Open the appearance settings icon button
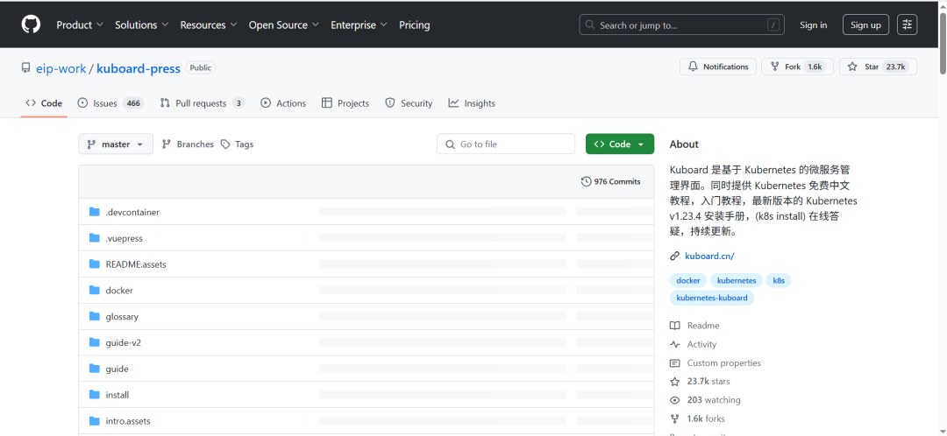Image resolution: width=947 pixels, height=436 pixels. coord(908,25)
